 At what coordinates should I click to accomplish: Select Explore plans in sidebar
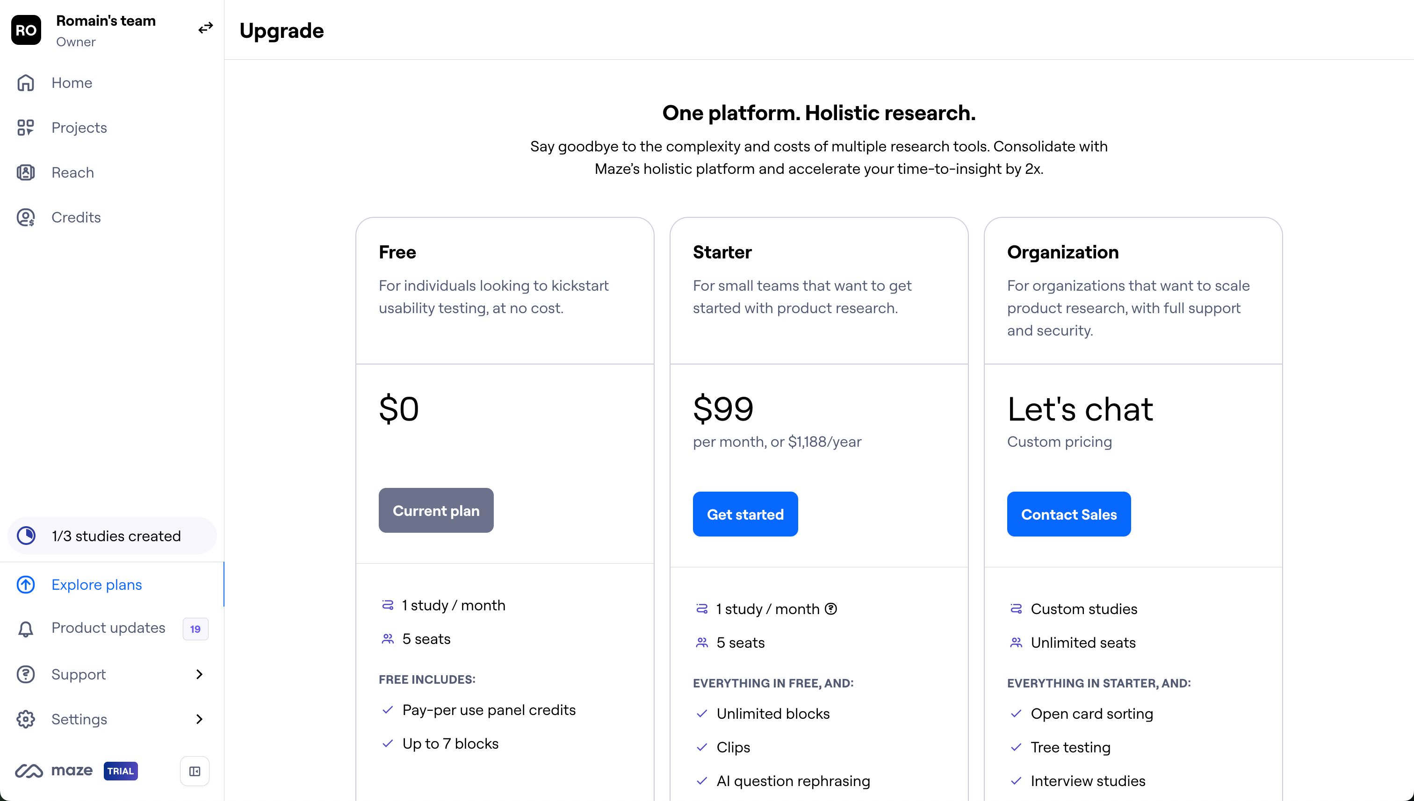point(112,584)
